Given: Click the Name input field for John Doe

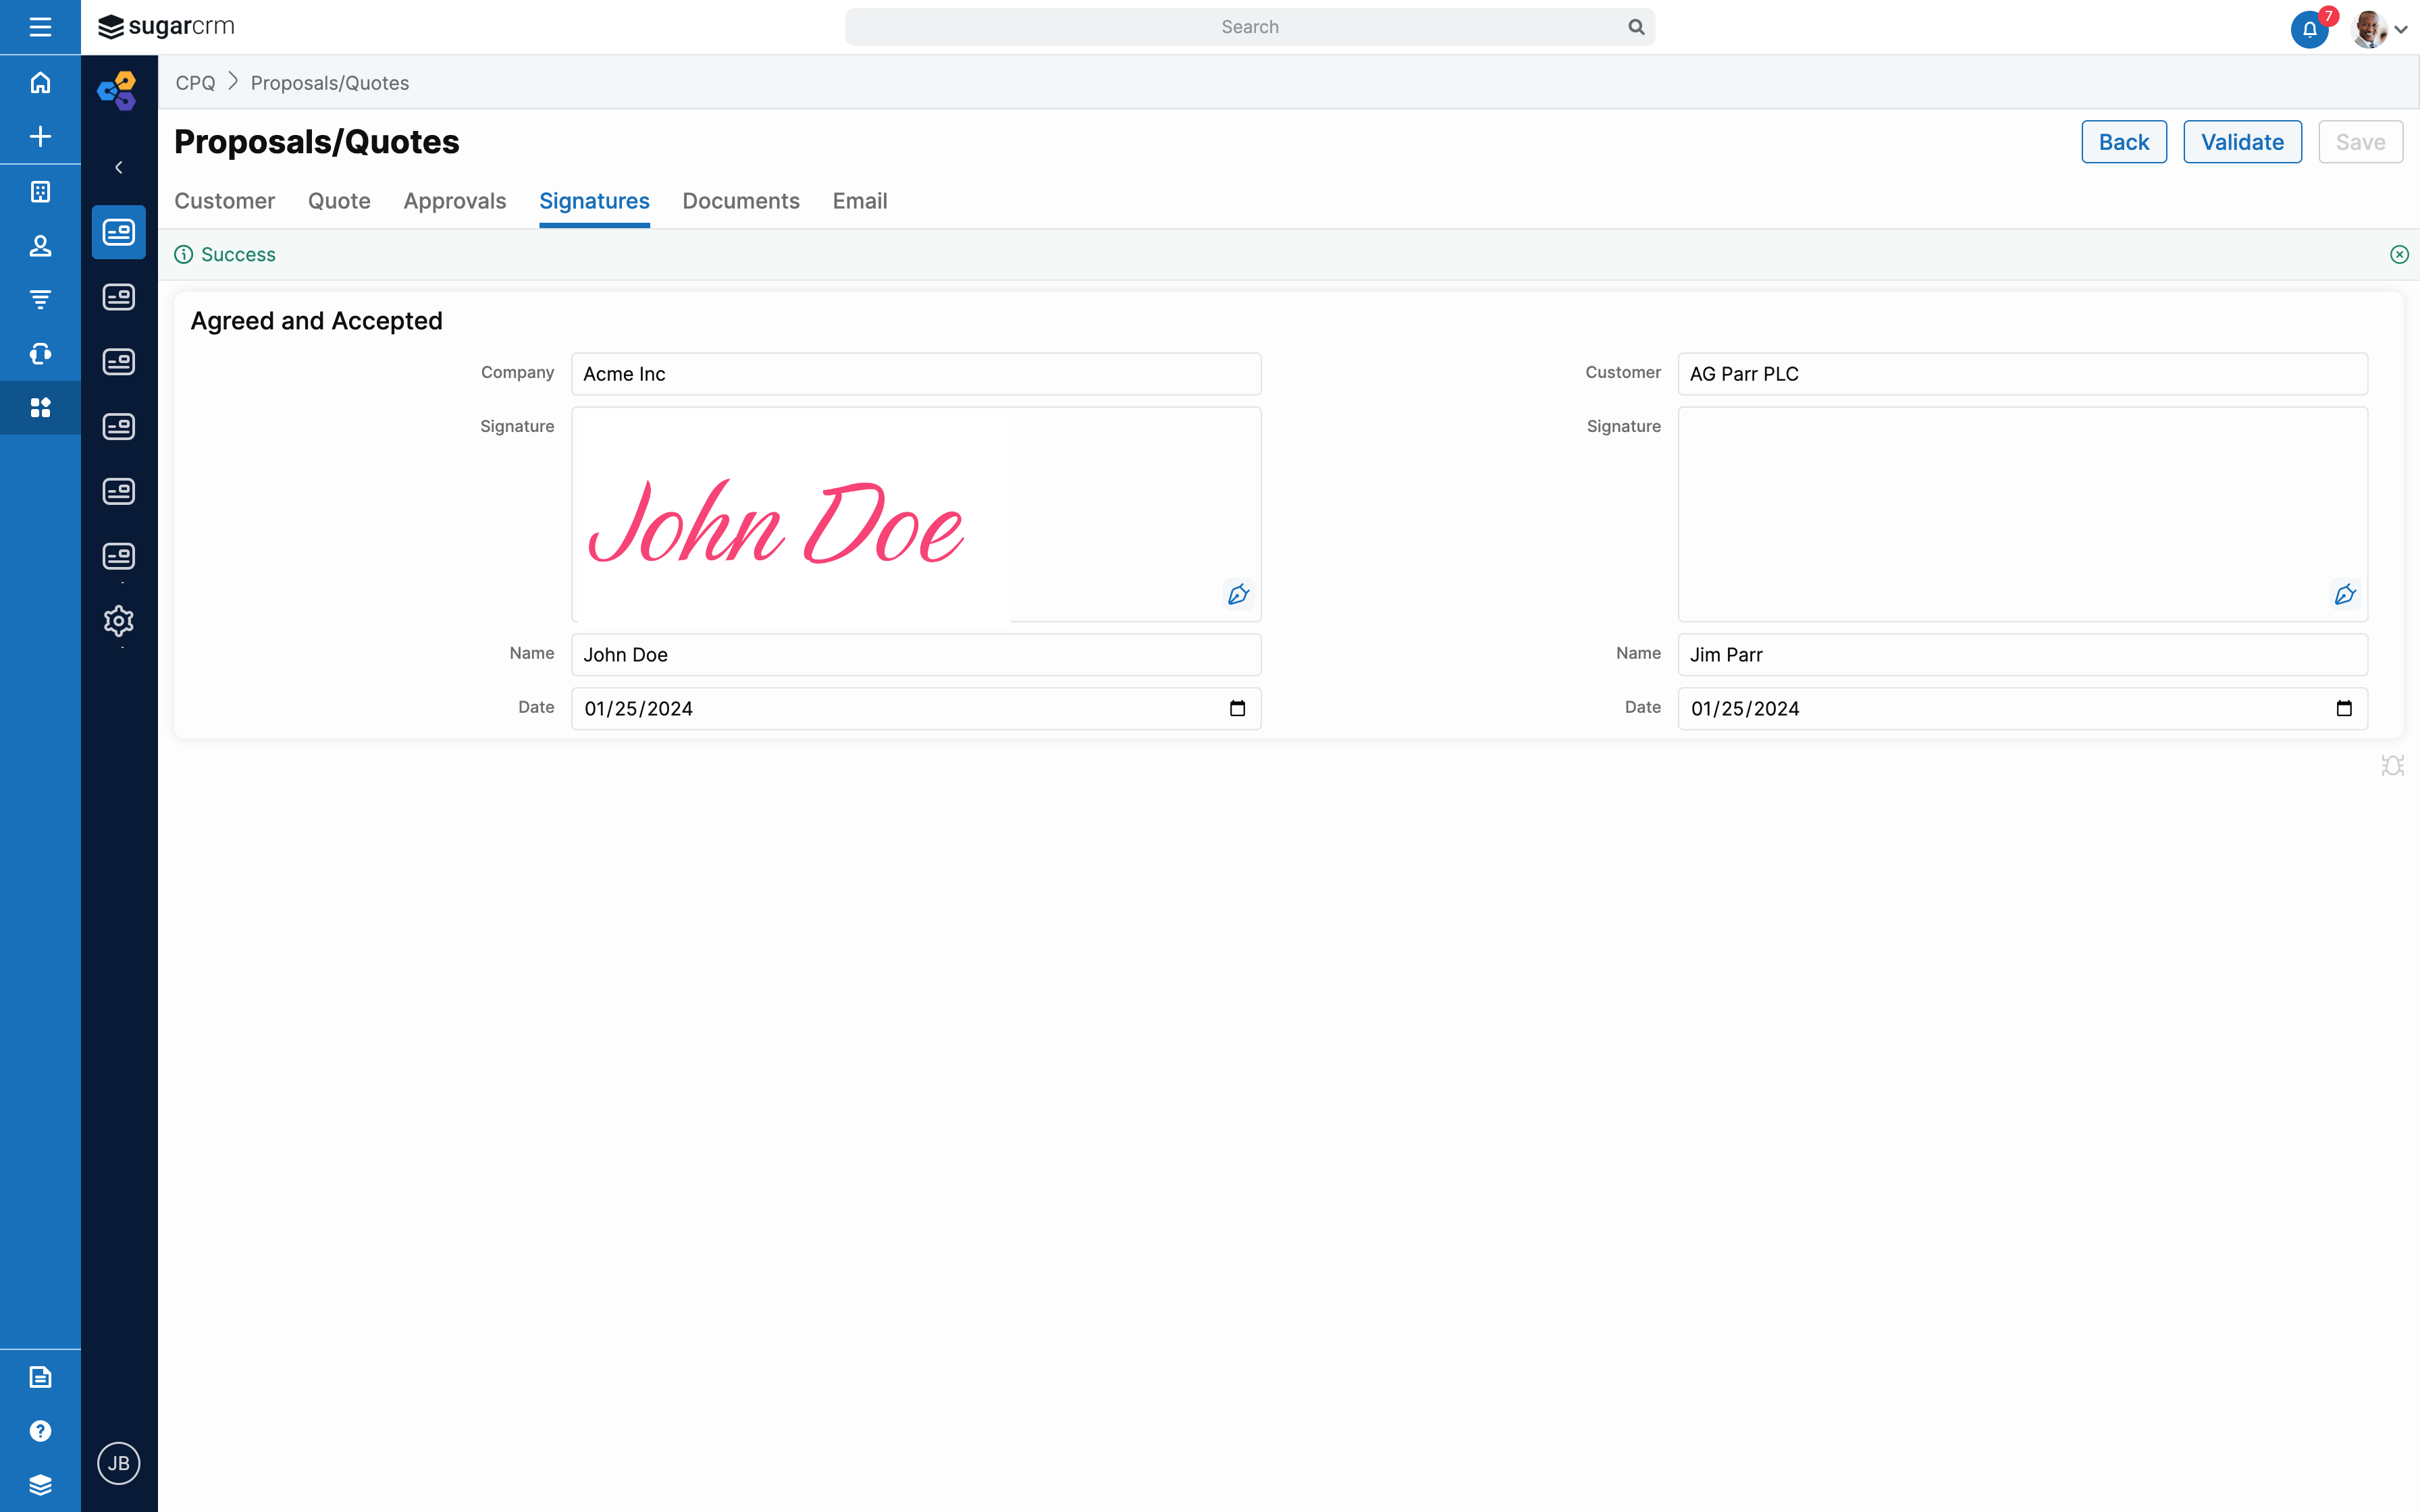Looking at the screenshot, I should [916, 655].
